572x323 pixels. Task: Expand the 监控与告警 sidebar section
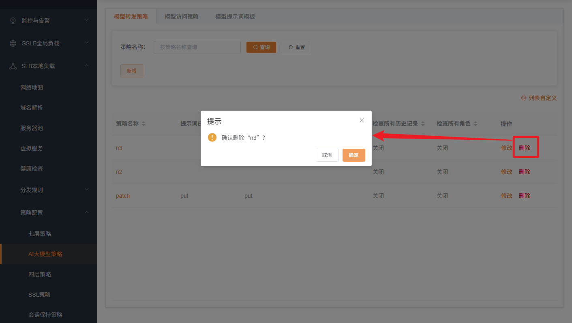(x=86, y=20)
